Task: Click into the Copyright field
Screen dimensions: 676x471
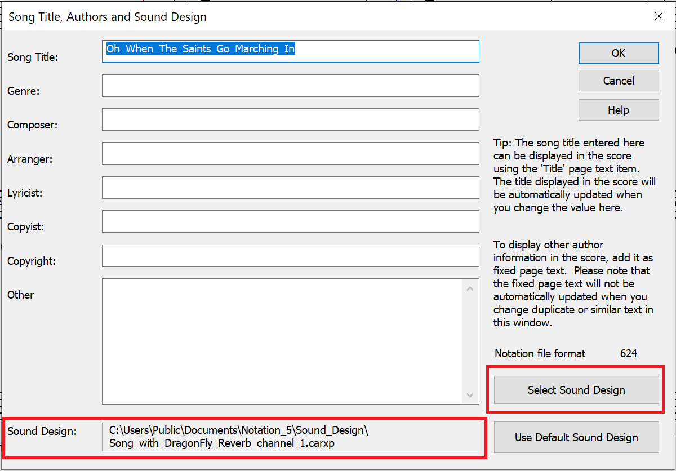Action: [x=290, y=256]
